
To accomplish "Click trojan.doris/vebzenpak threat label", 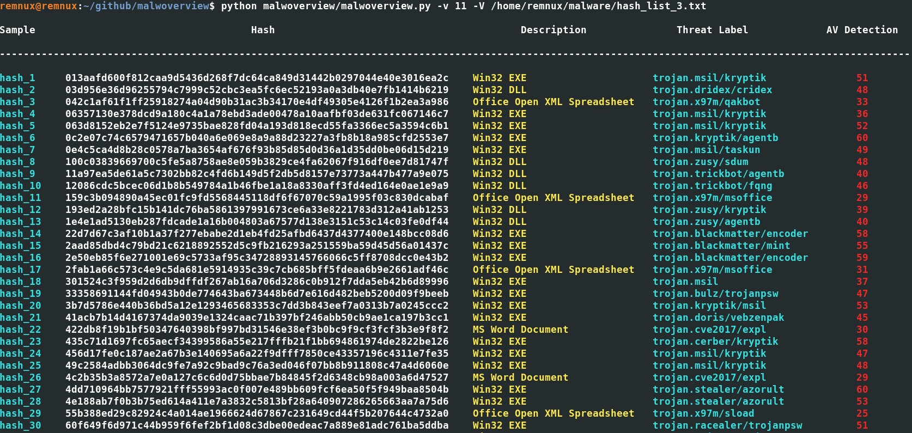I will click(719, 318).
